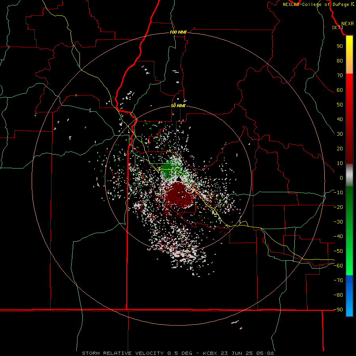Click the 100 NMI range ring label
356x356 pixels.
pos(178,32)
